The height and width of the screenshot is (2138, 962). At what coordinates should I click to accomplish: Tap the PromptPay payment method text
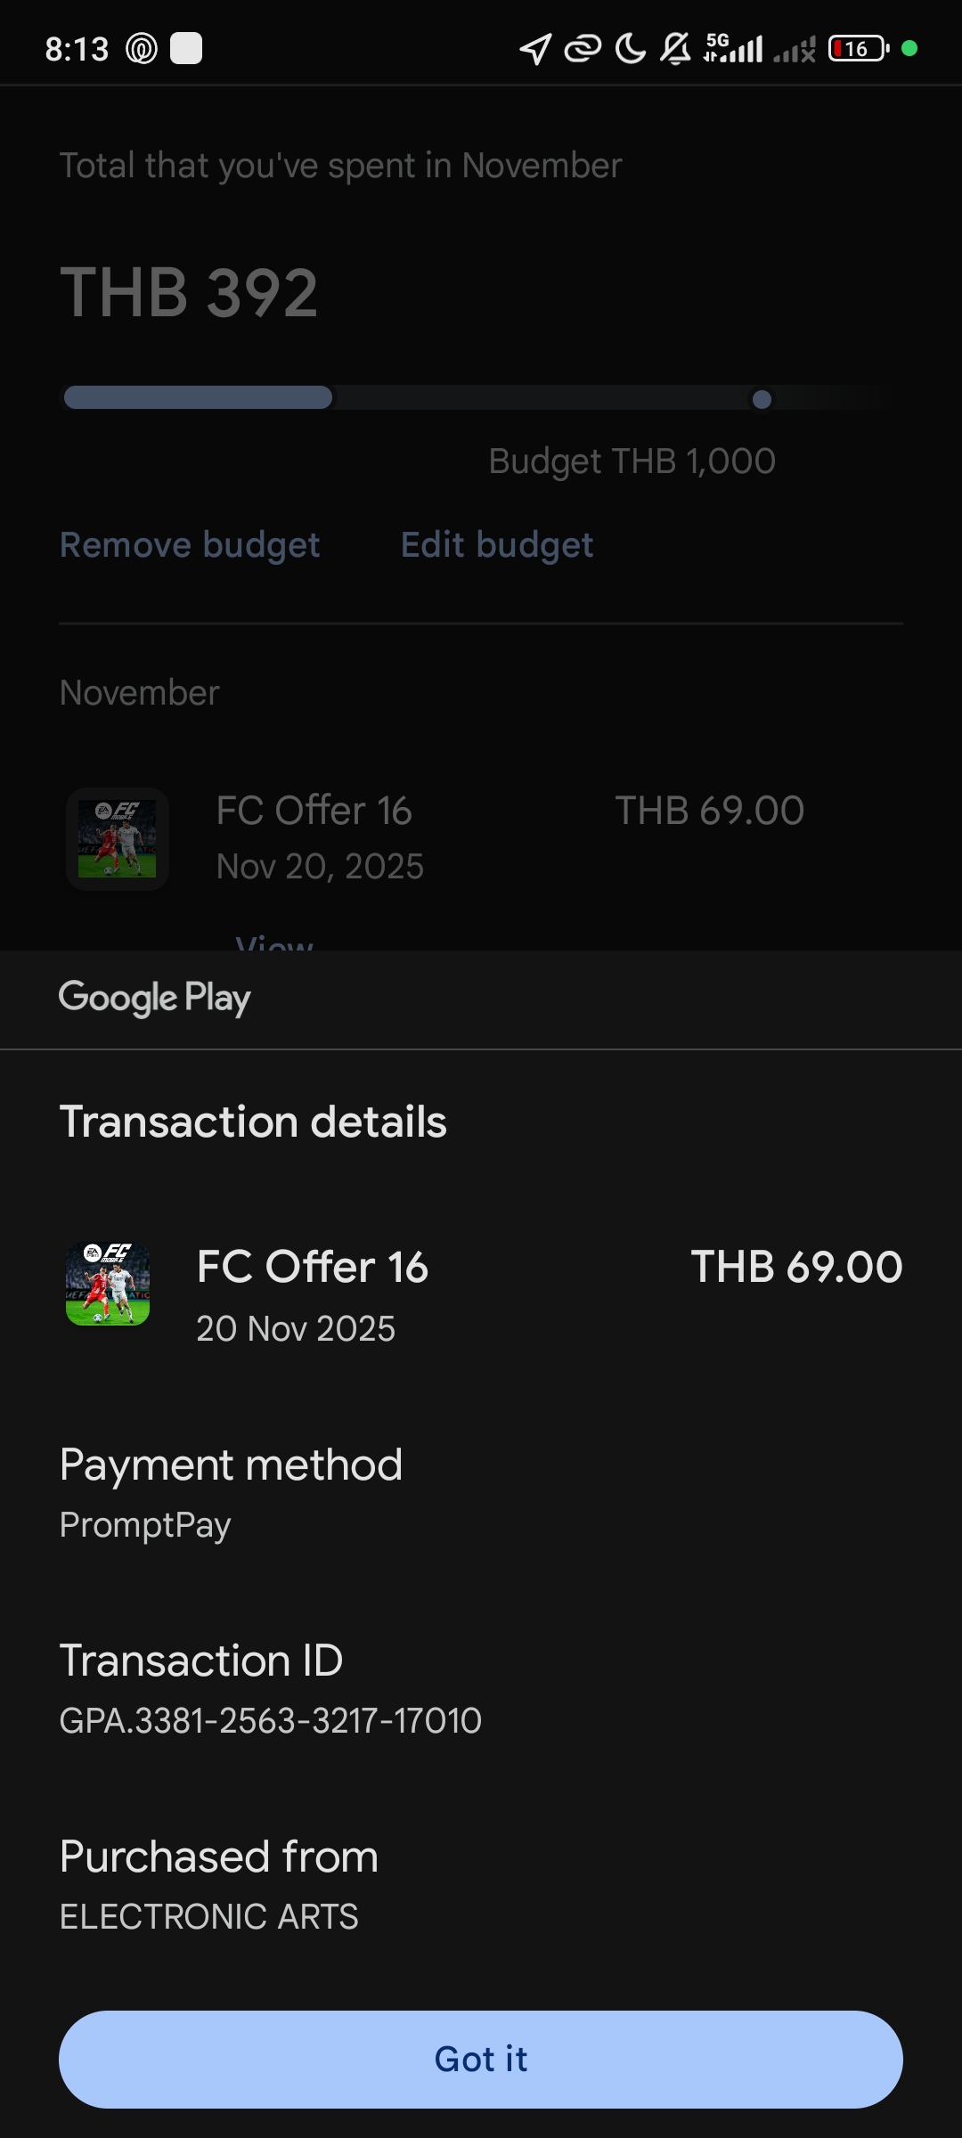click(x=145, y=1524)
